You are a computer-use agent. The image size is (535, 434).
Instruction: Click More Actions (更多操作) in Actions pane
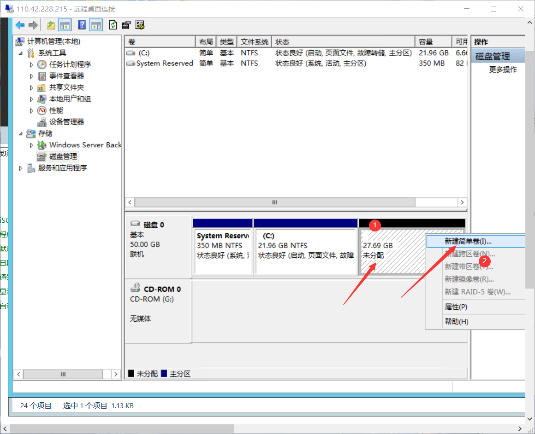pyautogui.click(x=503, y=69)
